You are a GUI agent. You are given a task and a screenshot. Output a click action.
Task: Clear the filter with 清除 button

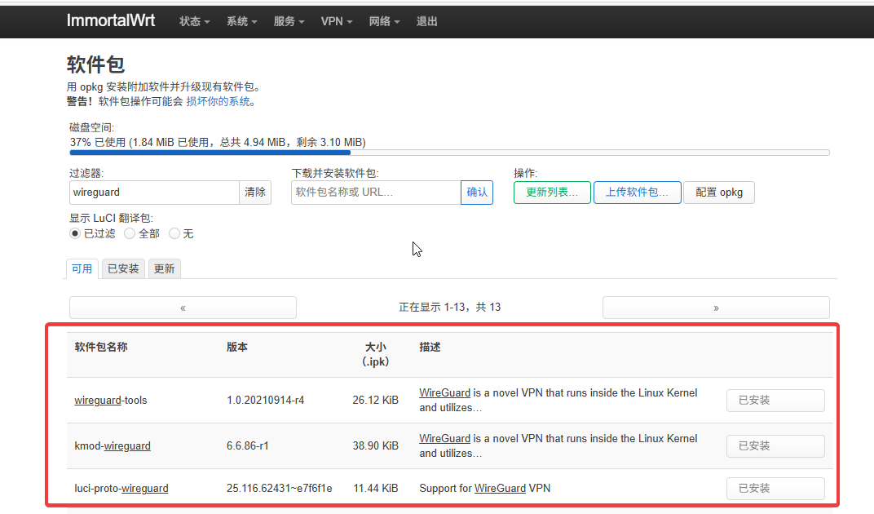255,193
